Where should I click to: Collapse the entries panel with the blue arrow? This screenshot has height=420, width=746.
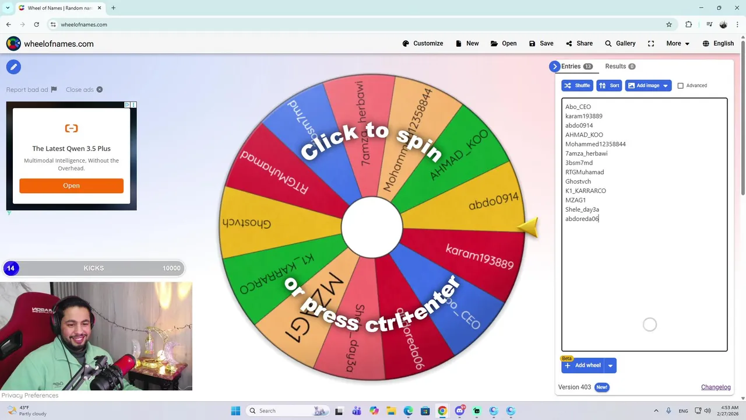point(555,66)
